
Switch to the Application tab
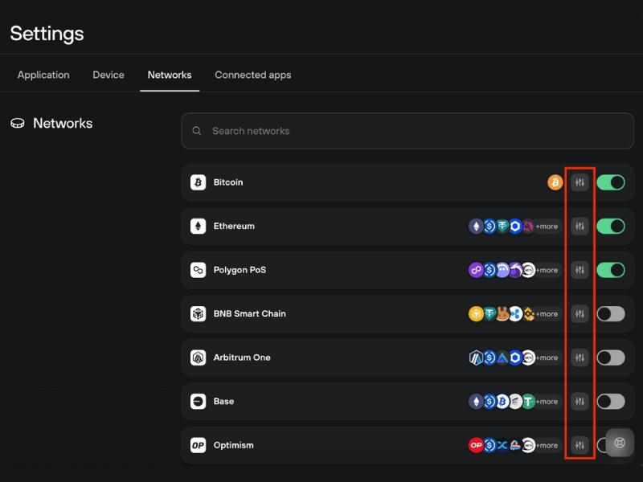tap(43, 75)
